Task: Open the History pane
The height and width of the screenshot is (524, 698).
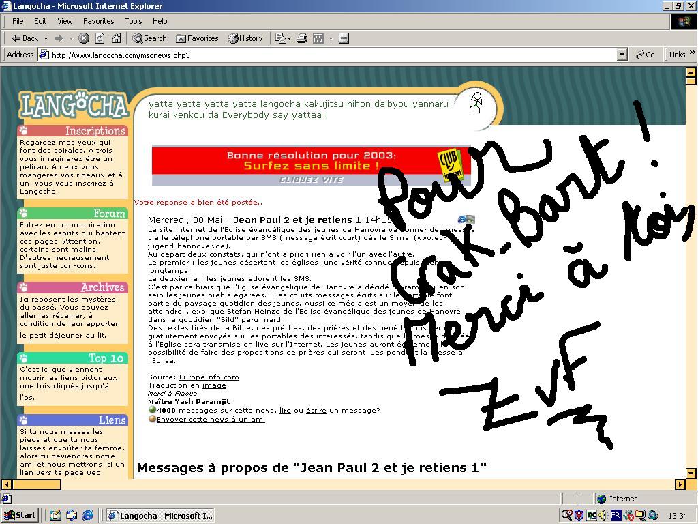Action: click(x=245, y=38)
